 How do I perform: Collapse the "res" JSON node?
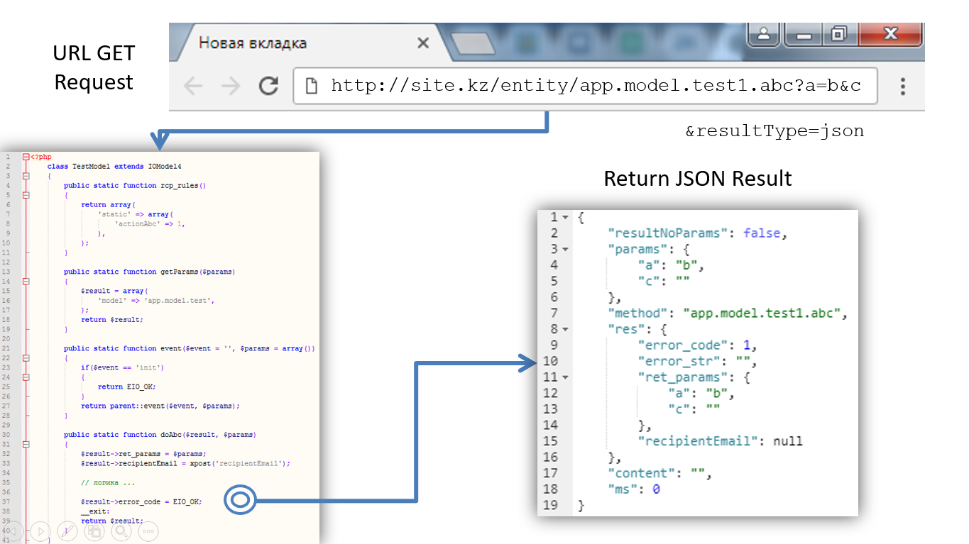click(x=565, y=329)
